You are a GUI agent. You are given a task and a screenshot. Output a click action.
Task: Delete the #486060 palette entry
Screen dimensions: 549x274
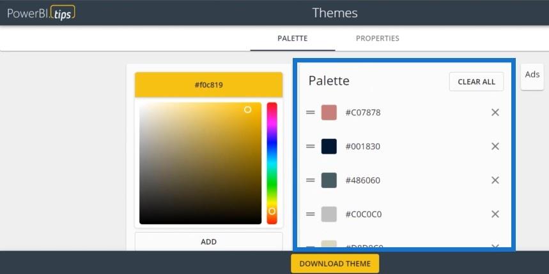coord(495,180)
